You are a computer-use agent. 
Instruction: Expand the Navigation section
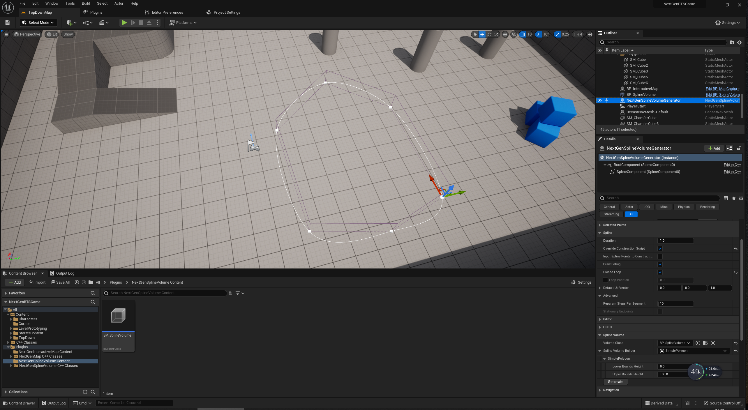(600, 390)
